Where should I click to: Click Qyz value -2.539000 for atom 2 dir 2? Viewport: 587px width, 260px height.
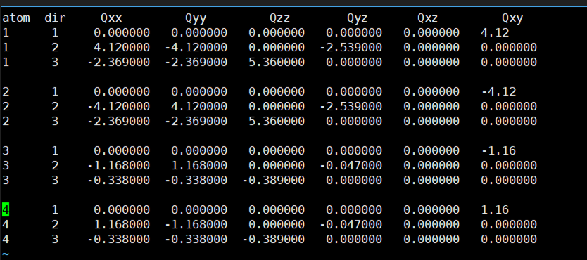click(351, 107)
